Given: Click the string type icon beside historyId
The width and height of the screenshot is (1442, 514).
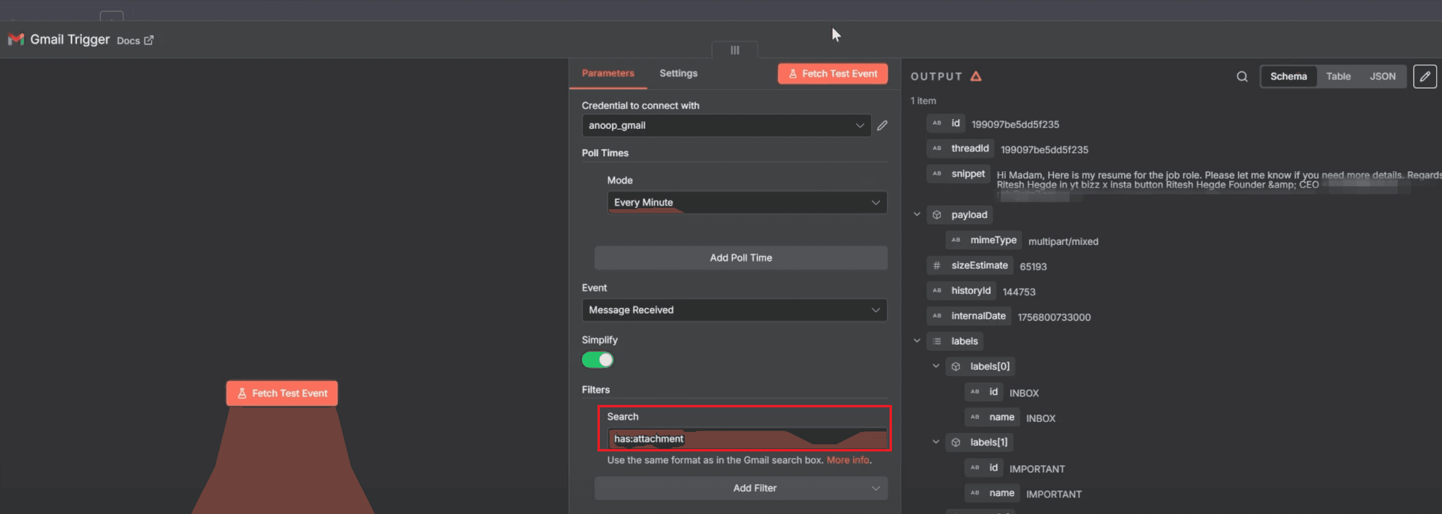Looking at the screenshot, I should coord(937,291).
